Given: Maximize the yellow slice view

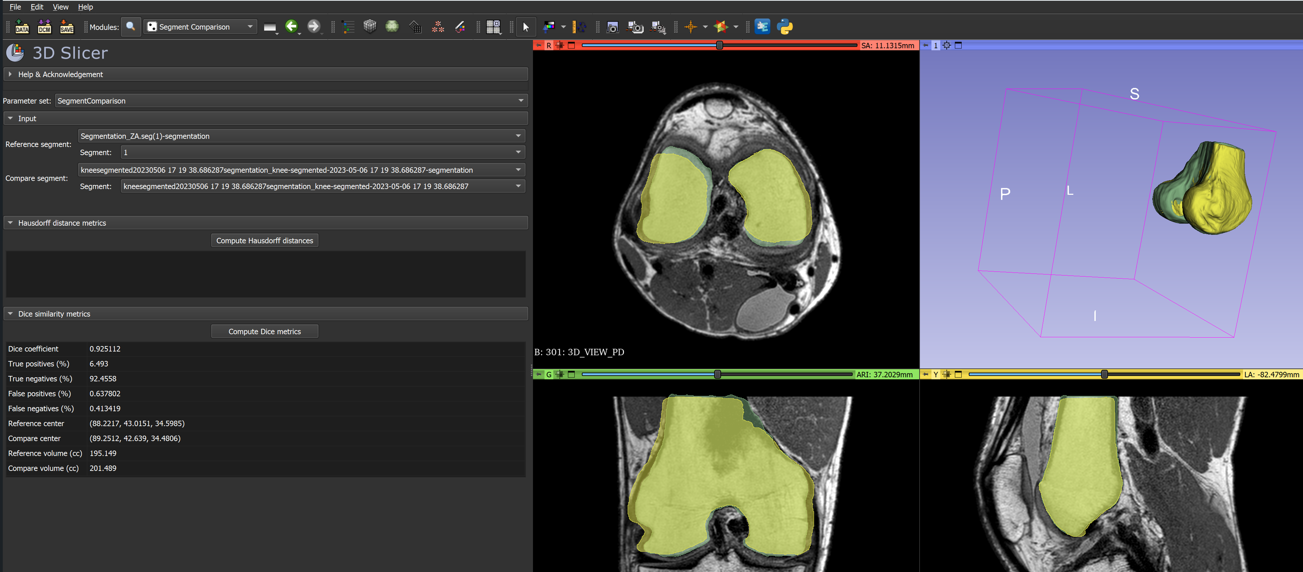Looking at the screenshot, I should (x=958, y=375).
